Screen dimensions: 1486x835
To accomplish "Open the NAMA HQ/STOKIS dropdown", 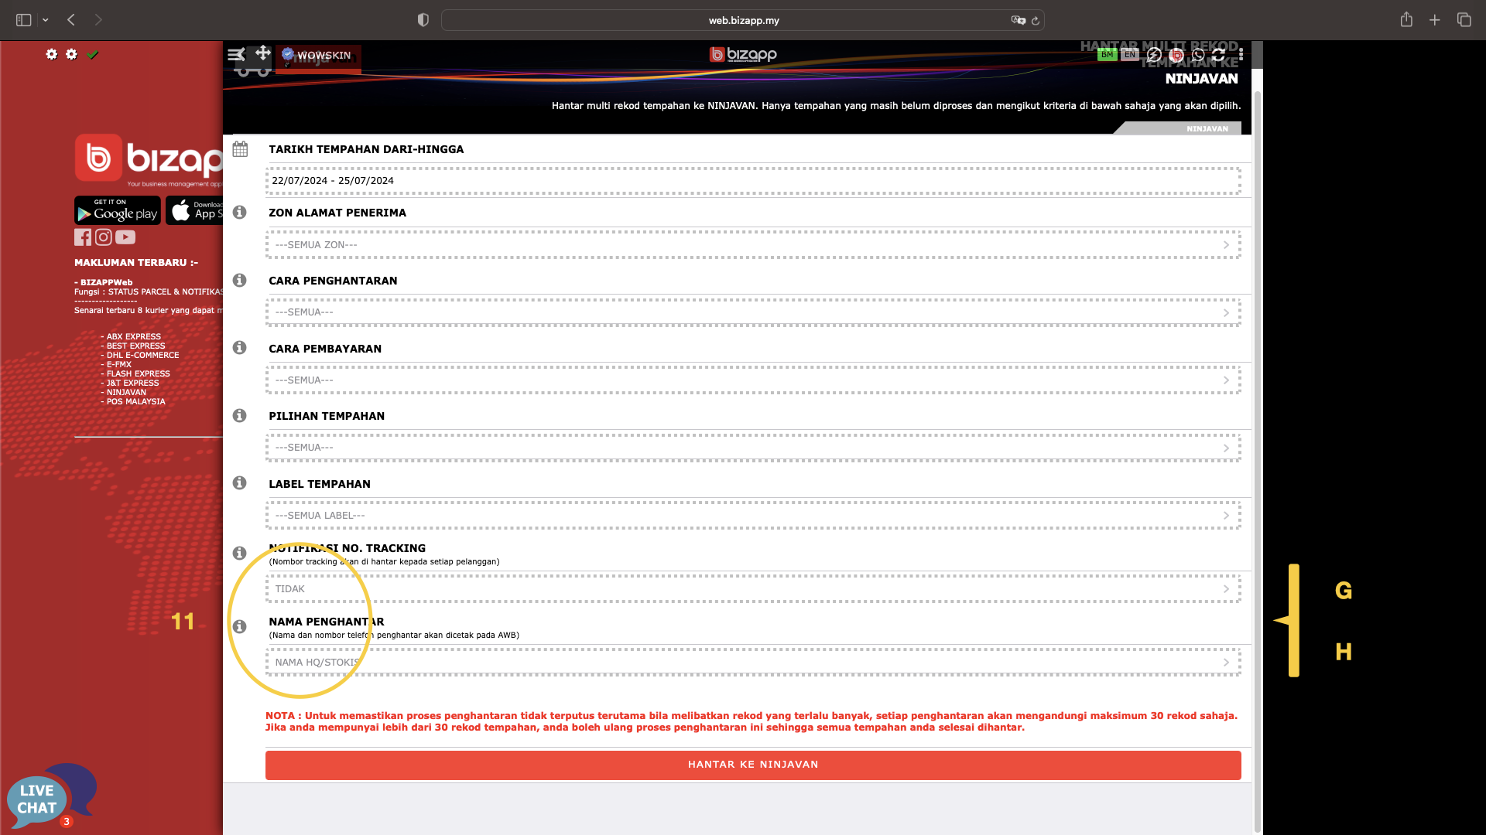I will click(x=753, y=663).
